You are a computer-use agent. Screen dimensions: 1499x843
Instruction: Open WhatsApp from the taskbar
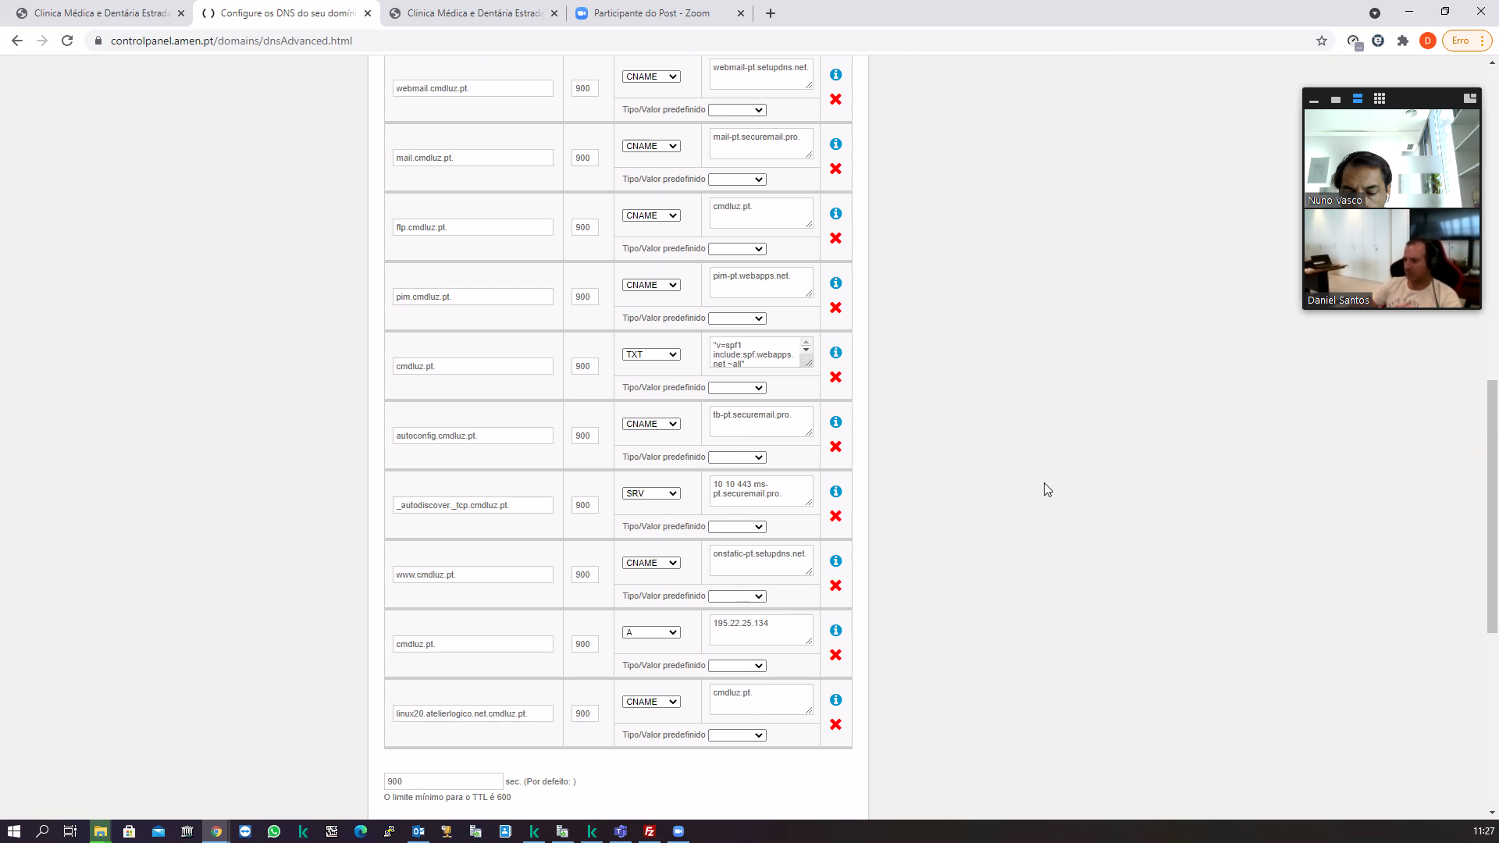point(274,831)
